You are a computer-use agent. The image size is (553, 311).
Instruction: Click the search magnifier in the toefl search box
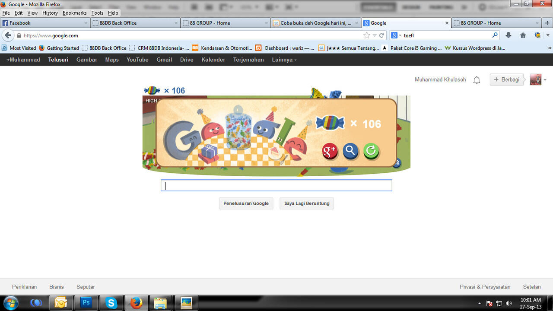tap(495, 35)
